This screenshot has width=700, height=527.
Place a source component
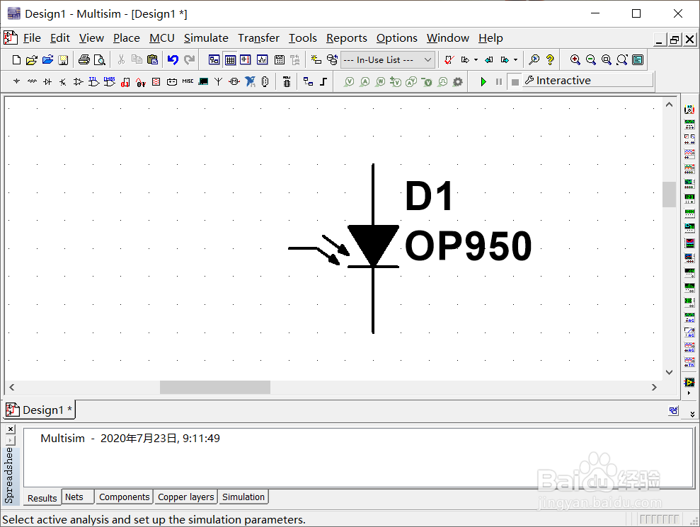tap(16, 81)
